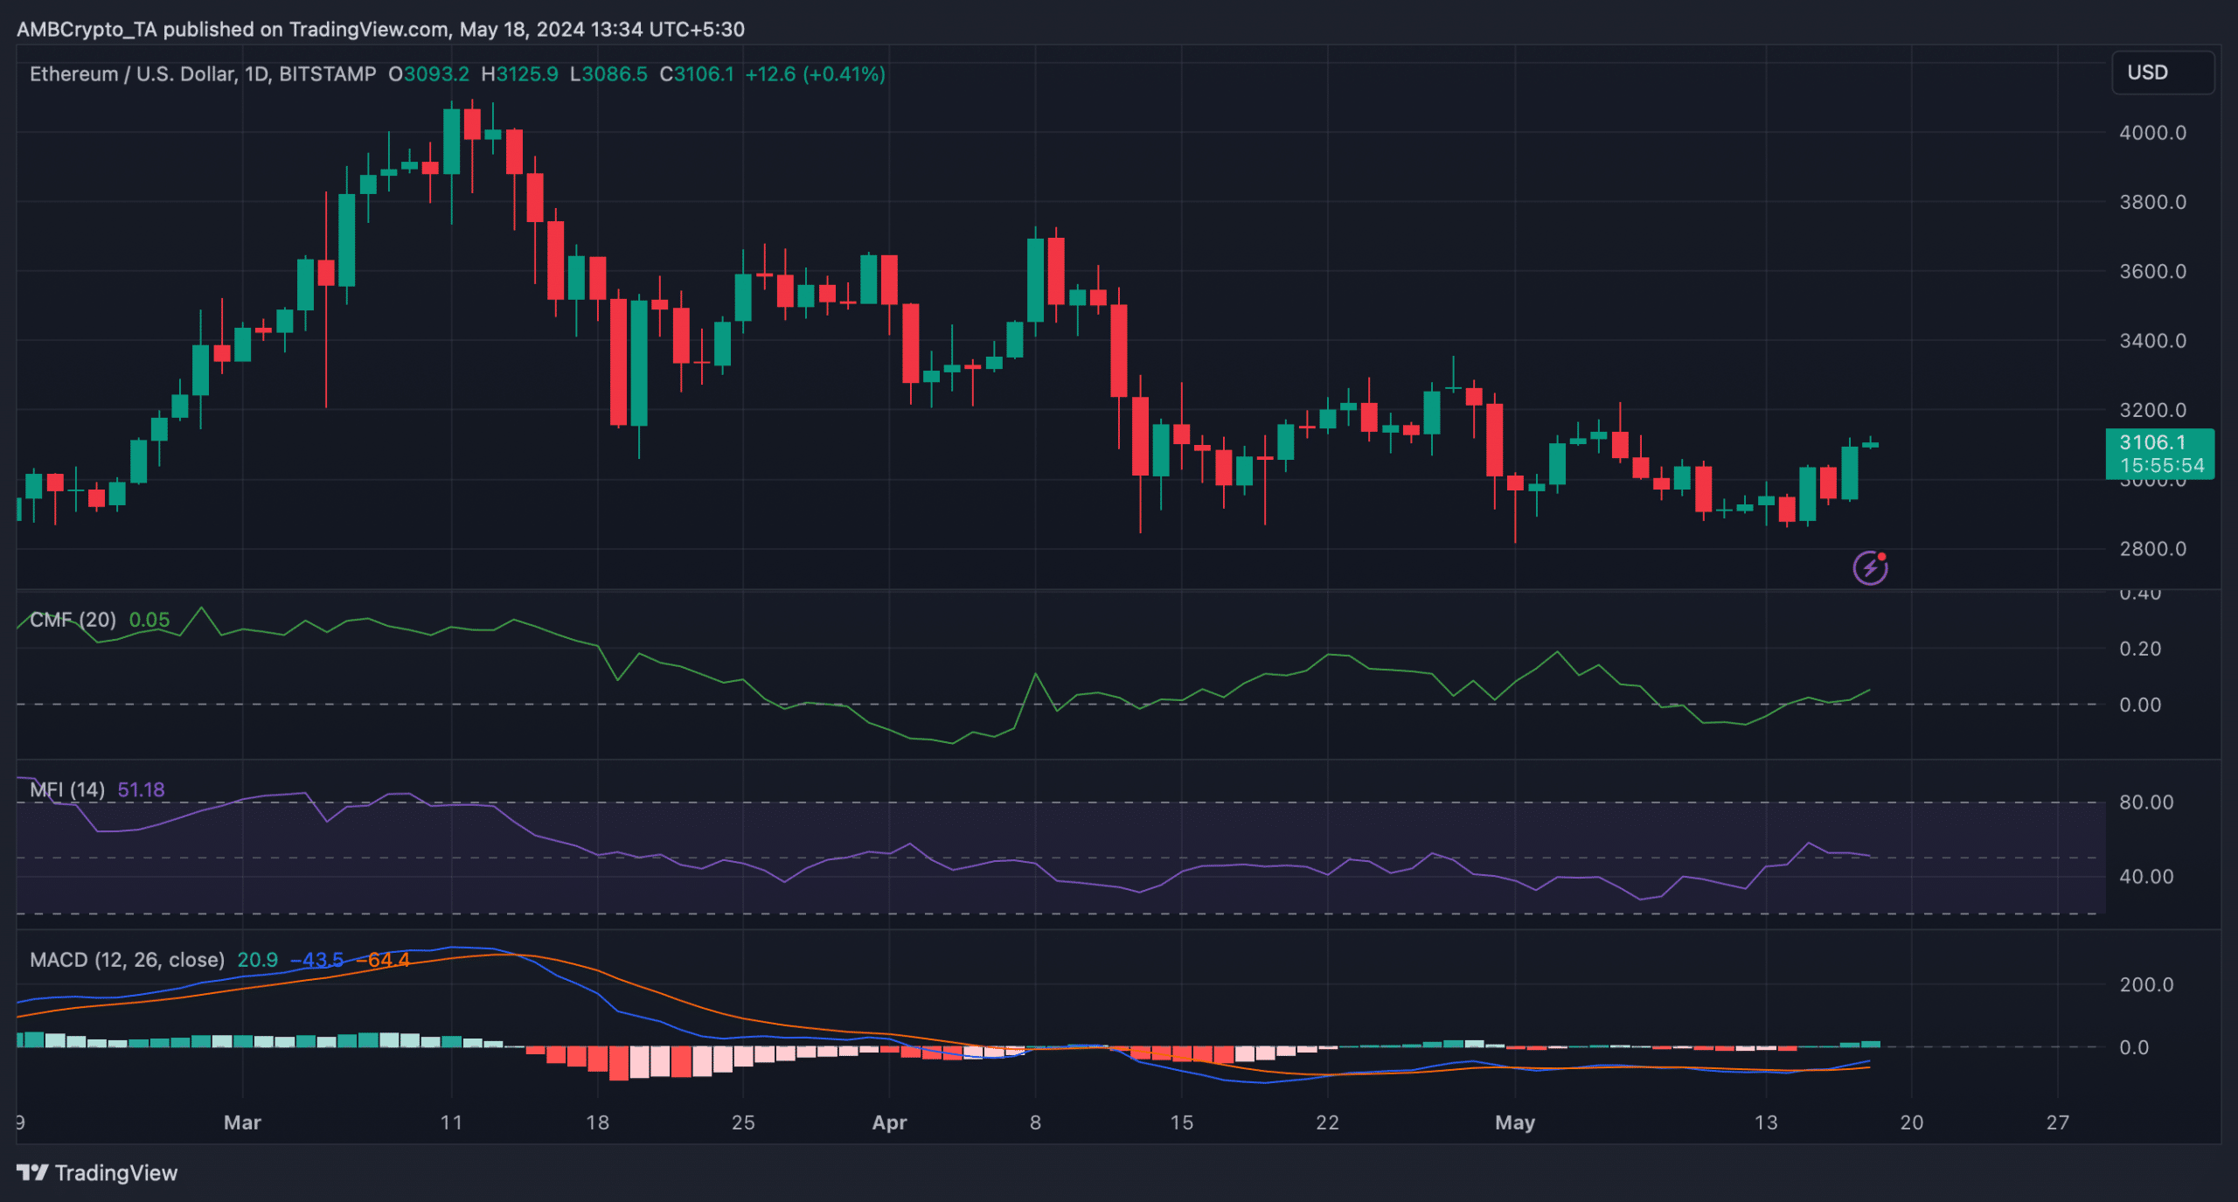This screenshot has width=2238, height=1202.
Task: Click the Mar date label on time axis
Action: (242, 1122)
